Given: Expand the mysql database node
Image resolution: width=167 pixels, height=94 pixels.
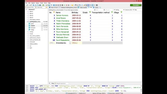Looking at the screenshot, I should pos(27,34).
